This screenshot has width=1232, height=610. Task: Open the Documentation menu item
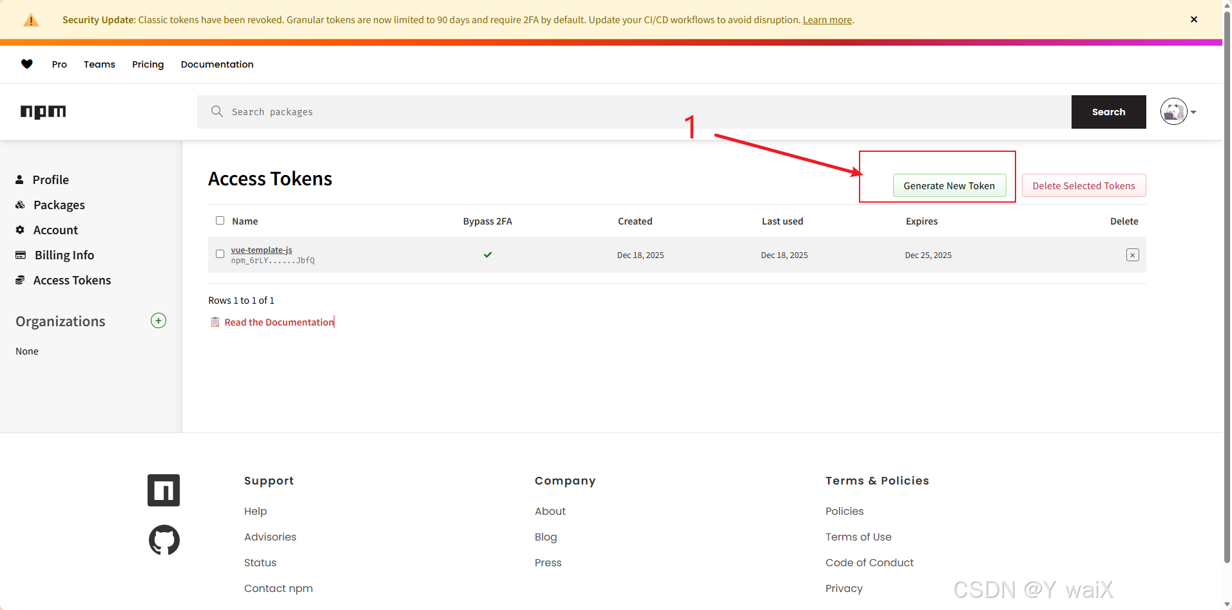point(217,64)
